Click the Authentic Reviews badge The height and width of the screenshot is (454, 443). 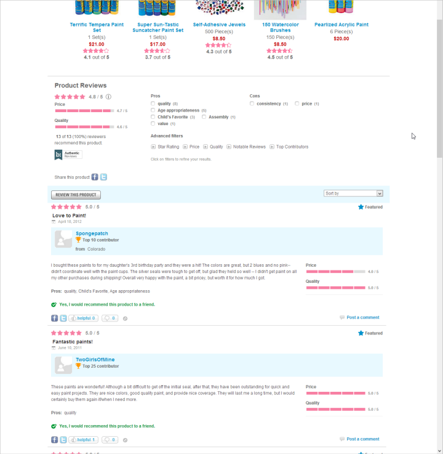[68, 155]
